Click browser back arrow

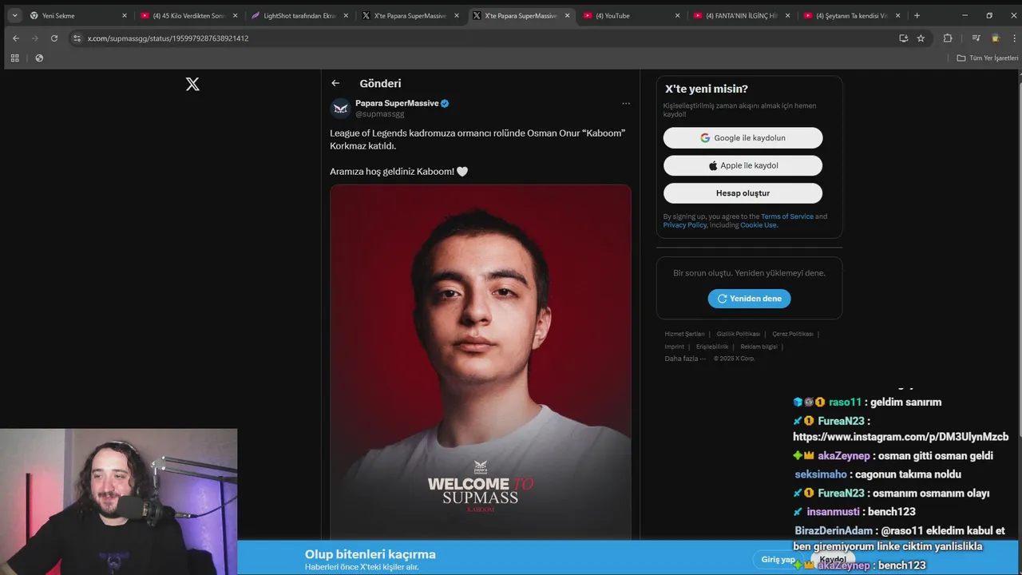(x=15, y=38)
